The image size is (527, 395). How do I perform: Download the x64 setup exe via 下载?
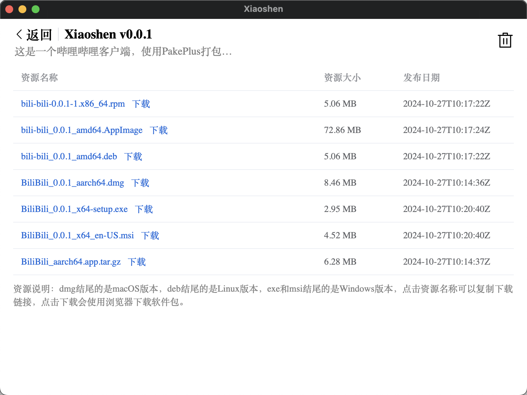(x=144, y=209)
